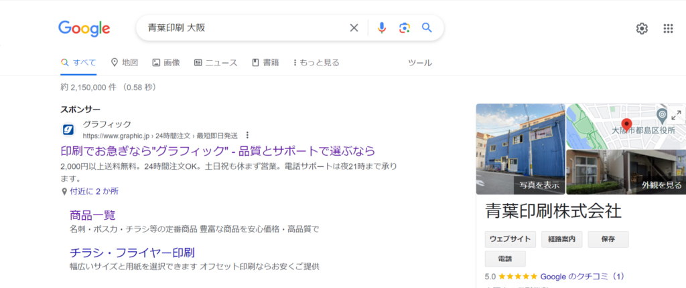Click the 保存 button
The height and width of the screenshot is (288, 686).
click(608, 239)
